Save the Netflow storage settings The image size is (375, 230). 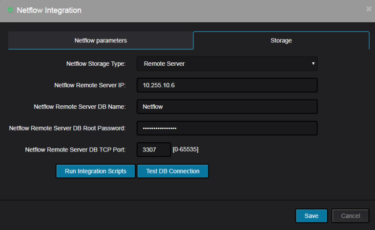pyautogui.click(x=312, y=216)
